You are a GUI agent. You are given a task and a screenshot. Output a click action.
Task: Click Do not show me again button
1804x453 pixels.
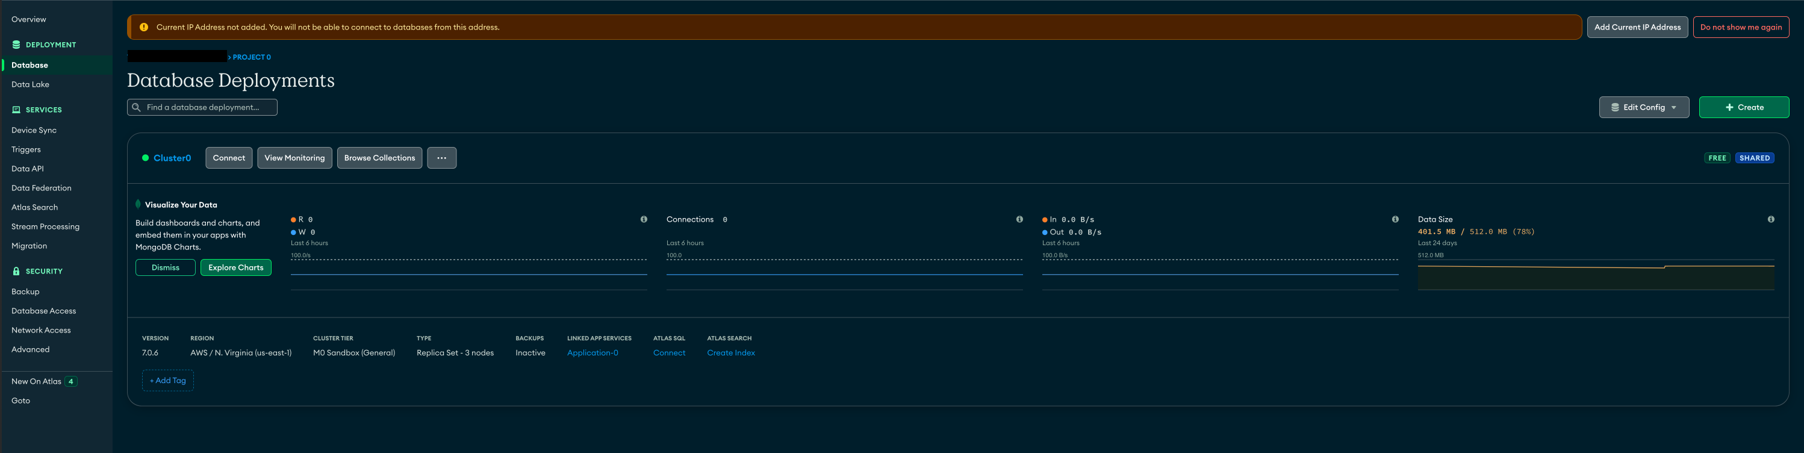(1741, 27)
